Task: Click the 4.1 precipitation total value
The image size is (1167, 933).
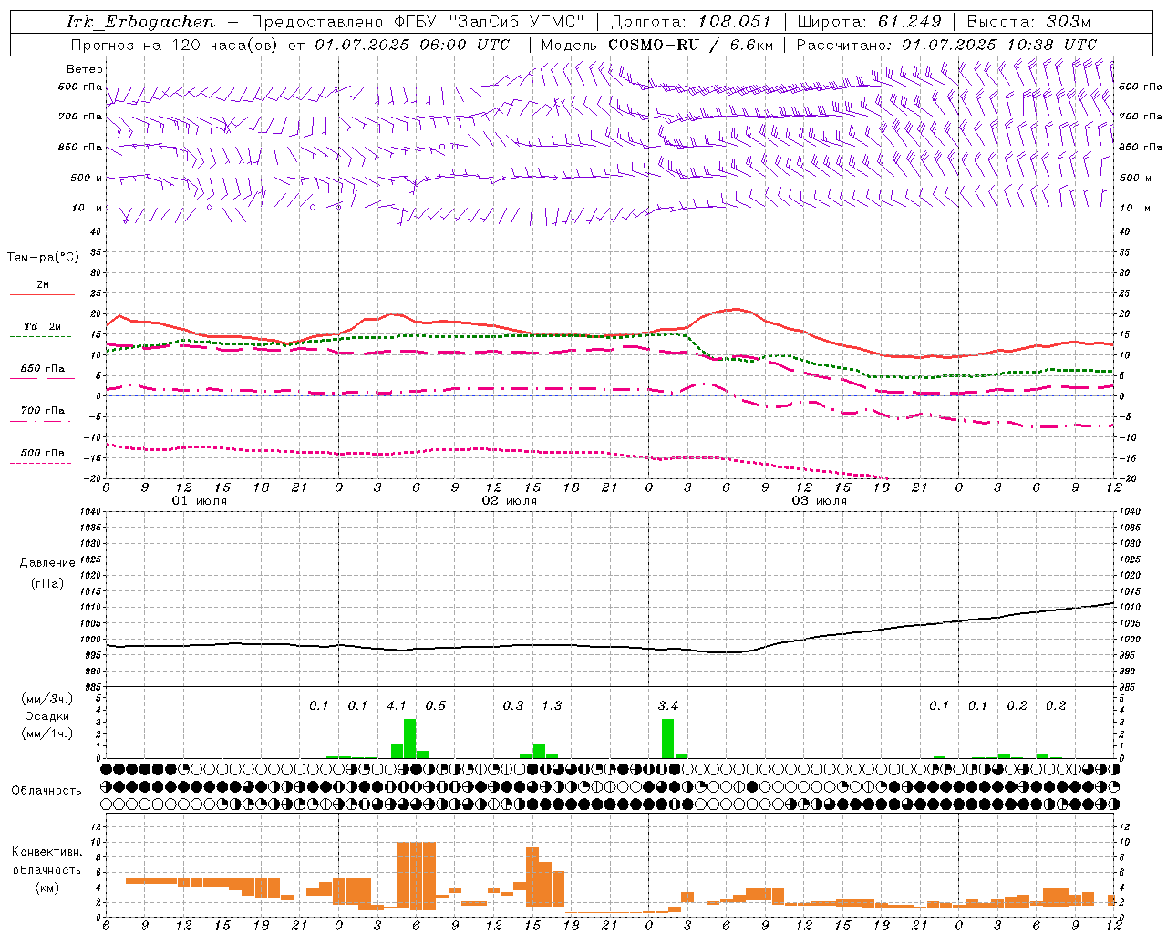Action: click(x=397, y=705)
